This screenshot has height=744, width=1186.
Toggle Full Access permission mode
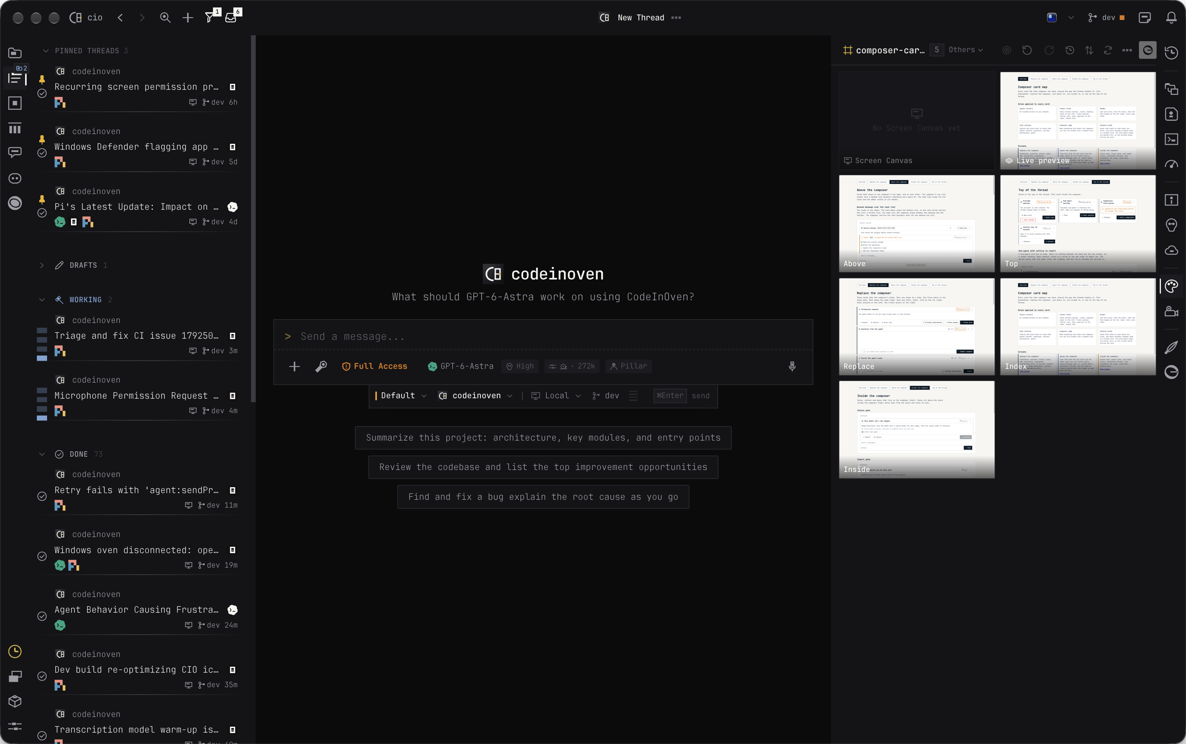click(x=374, y=366)
